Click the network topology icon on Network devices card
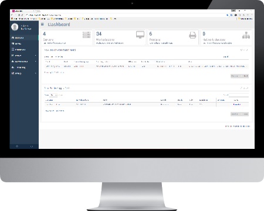 click(246, 35)
